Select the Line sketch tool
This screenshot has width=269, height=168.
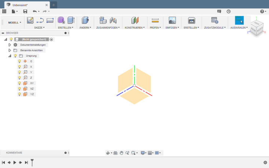point(40,20)
